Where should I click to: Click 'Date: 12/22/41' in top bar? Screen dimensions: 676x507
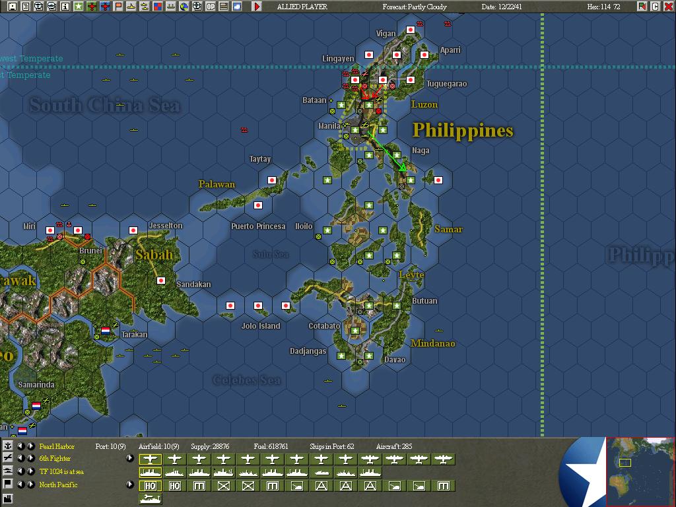[502, 7]
